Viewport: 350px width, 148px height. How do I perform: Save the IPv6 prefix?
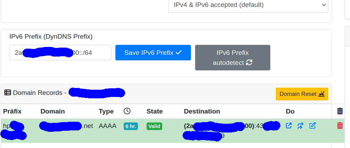coord(153,53)
